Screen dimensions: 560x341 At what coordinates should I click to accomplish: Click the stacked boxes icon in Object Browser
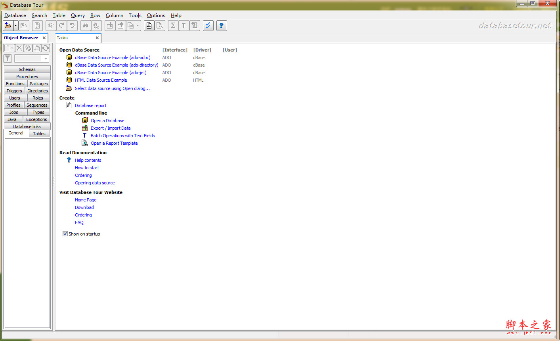pos(28,48)
